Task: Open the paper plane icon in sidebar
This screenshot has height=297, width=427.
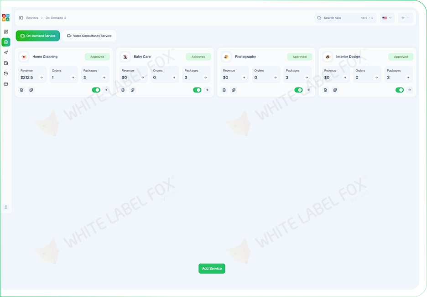Action: 6,52
